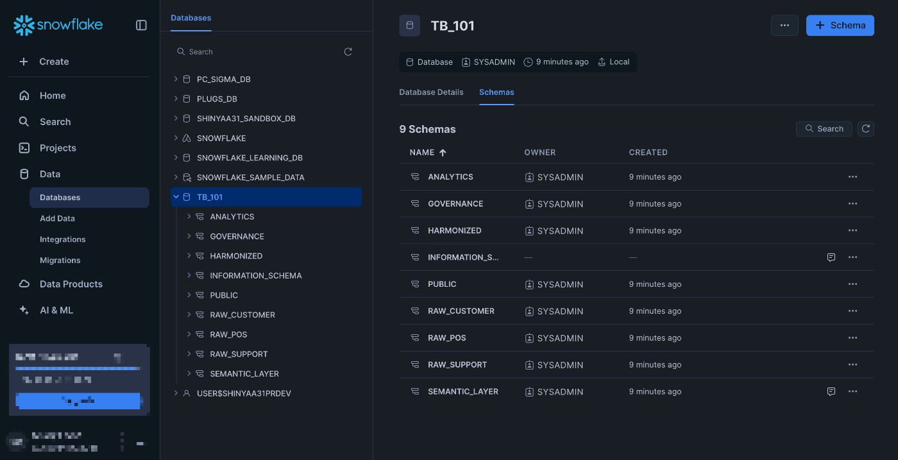Viewport: 898px width, 460px height.
Task: Refresh the database explorer list
Action: (x=348, y=52)
